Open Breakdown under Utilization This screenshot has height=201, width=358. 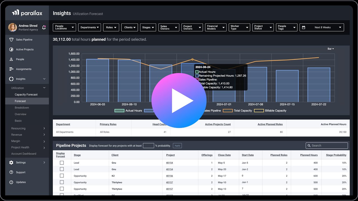(22, 108)
